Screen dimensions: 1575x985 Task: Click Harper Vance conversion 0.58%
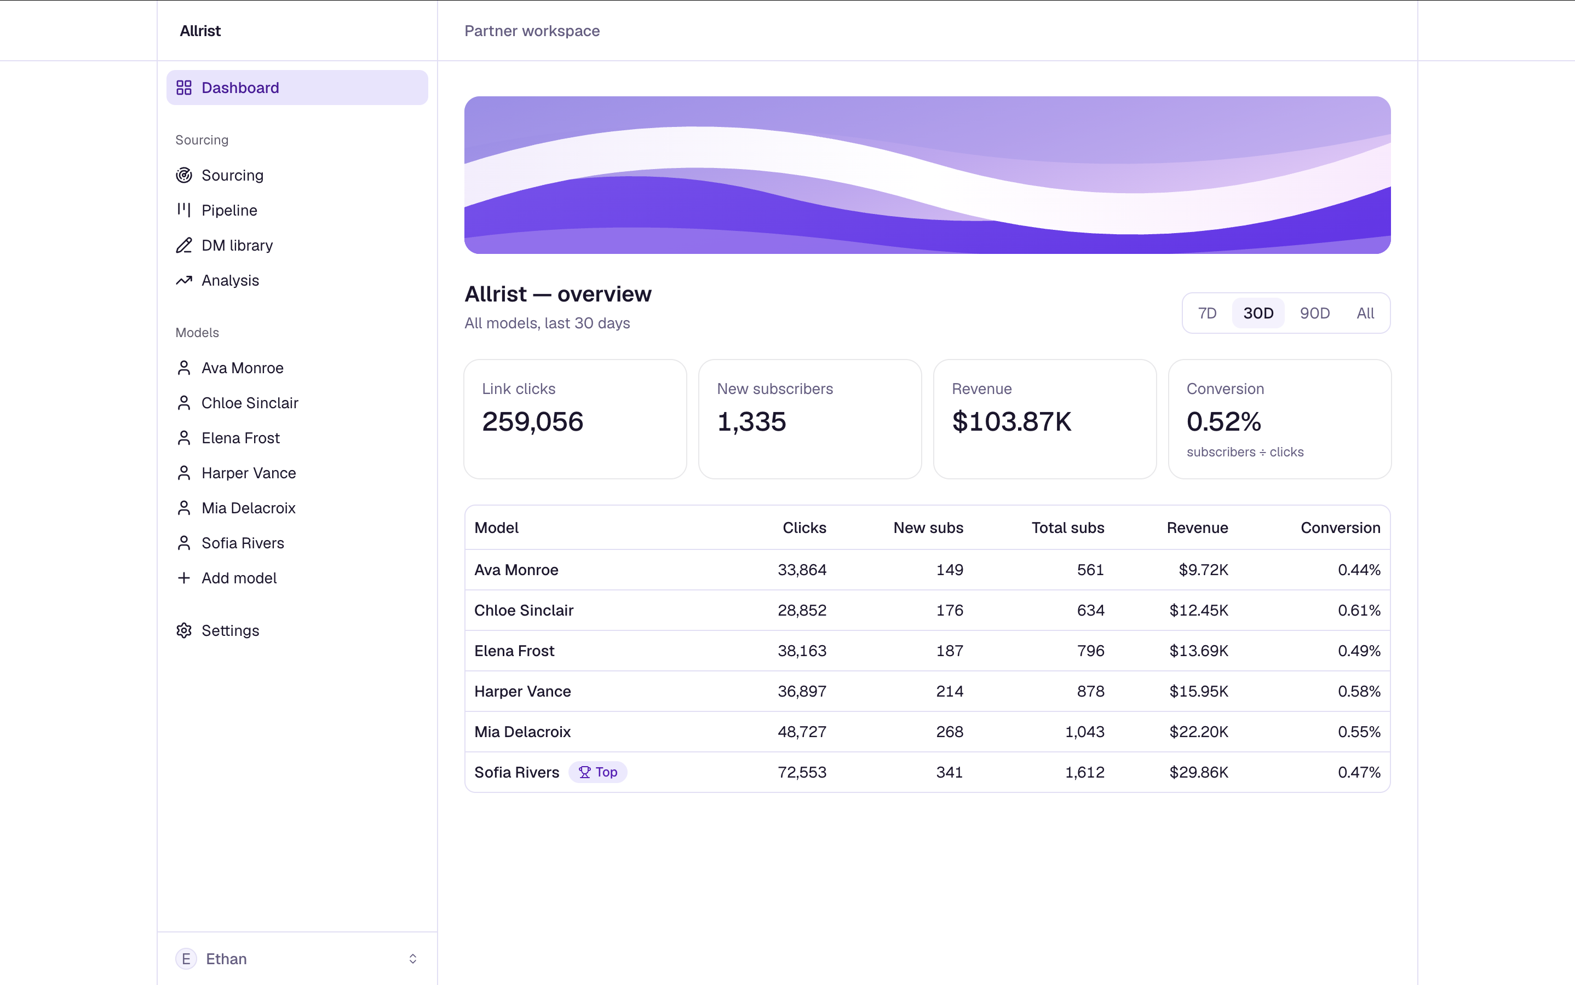[1359, 691]
